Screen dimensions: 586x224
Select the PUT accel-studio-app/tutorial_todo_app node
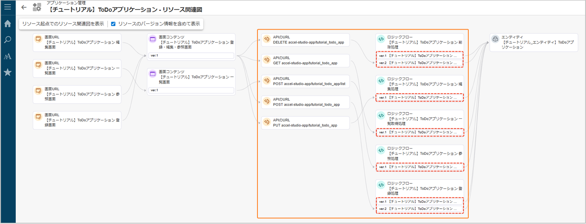coord(305,122)
